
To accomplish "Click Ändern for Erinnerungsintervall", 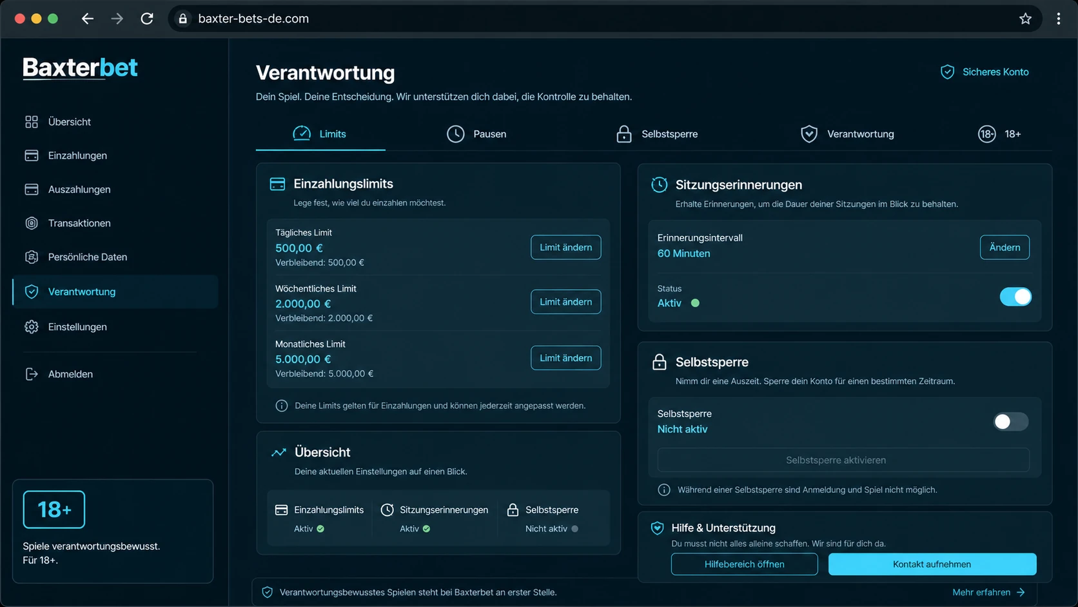I will pos(1004,247).
